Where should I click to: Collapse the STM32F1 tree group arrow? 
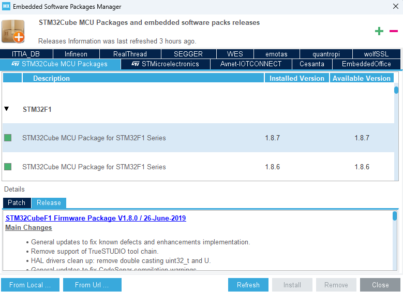(7, 109)
